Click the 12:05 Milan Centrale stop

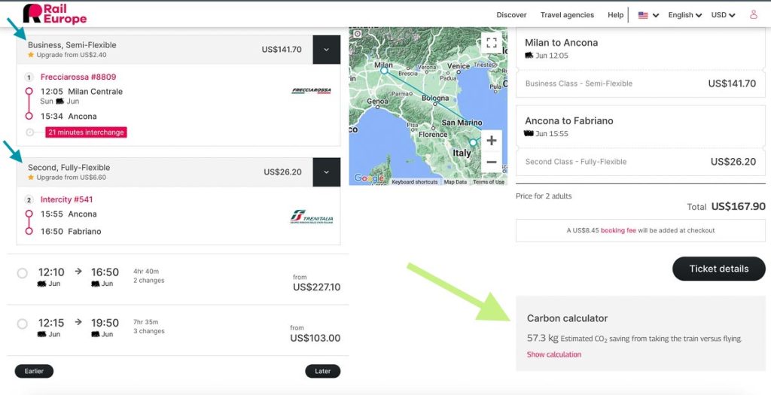[x=81, y=91]
